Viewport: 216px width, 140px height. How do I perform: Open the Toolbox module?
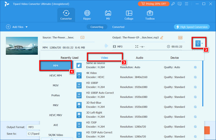coord(150,15)
